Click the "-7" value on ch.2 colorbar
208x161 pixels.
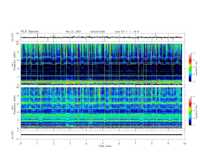click(194, 125)
